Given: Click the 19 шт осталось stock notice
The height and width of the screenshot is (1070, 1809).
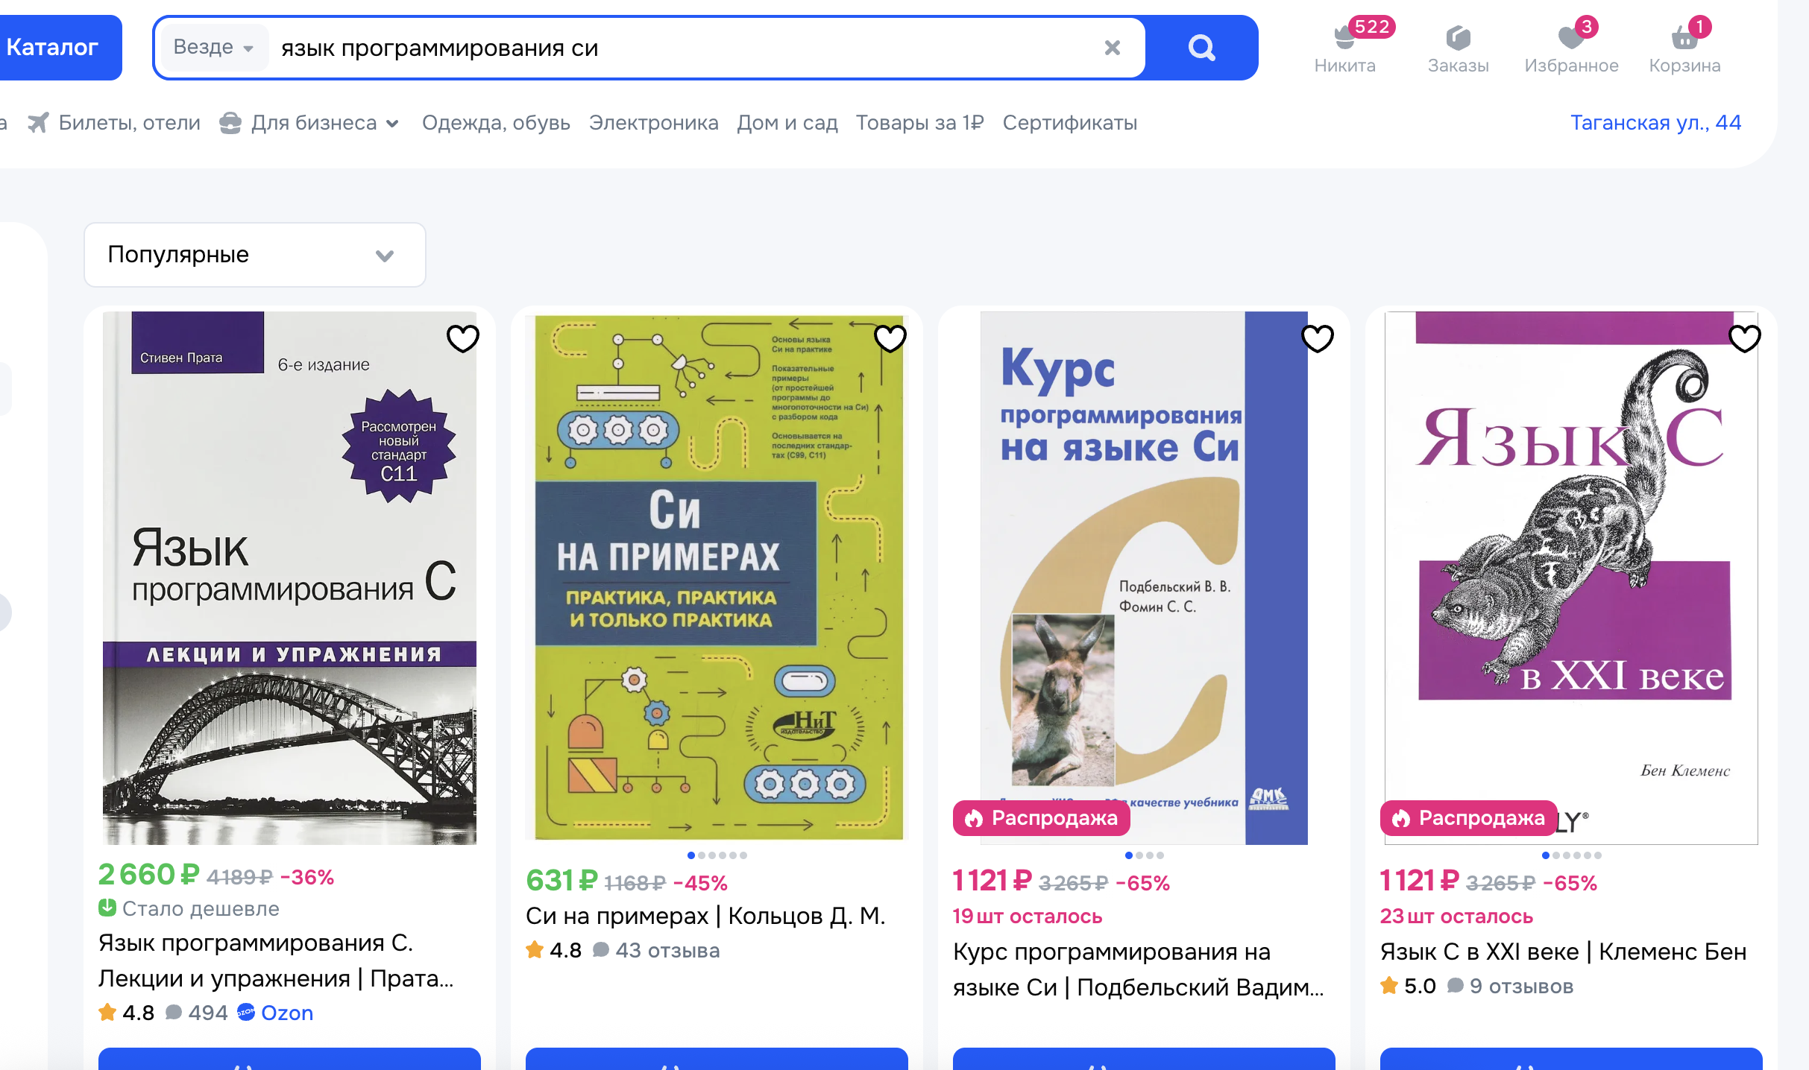Looking at the screenshot, I should [1028, 917].
